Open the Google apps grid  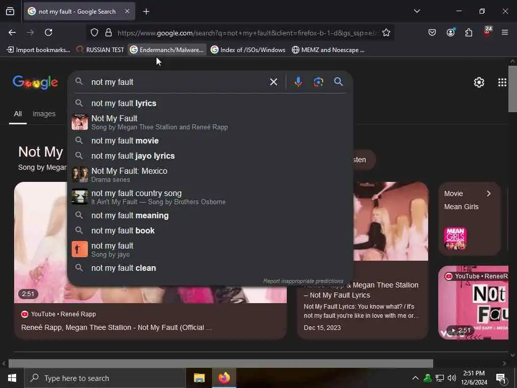[502, 82]
